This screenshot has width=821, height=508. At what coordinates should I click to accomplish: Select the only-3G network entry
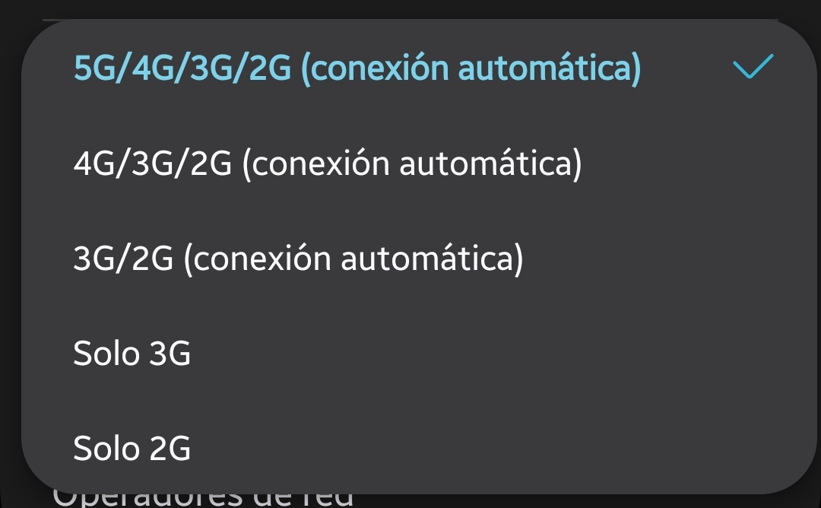click(x=132, y=354)
